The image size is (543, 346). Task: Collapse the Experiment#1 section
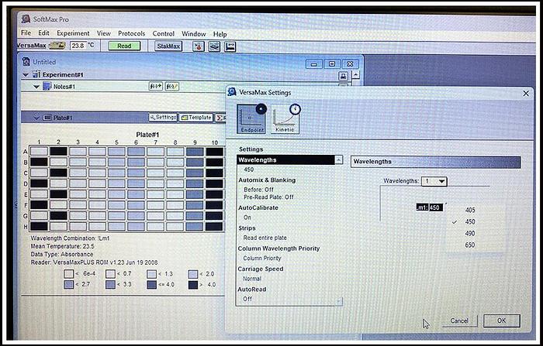click(26, 74)
